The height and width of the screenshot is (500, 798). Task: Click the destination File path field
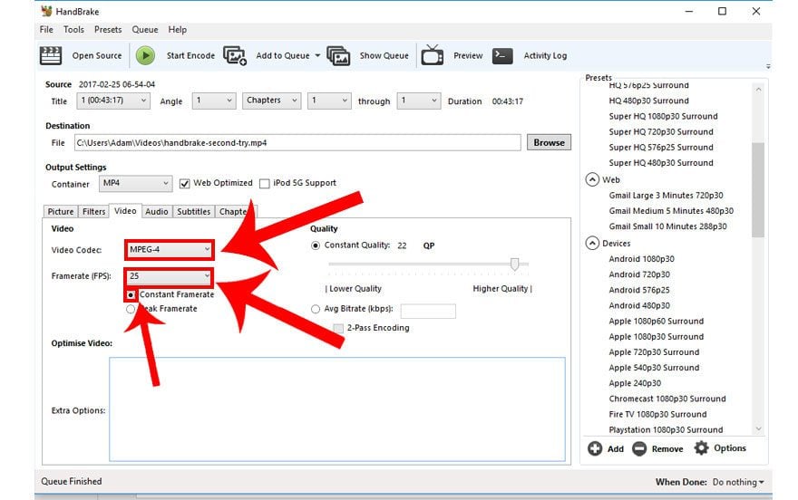pos(297,142)
